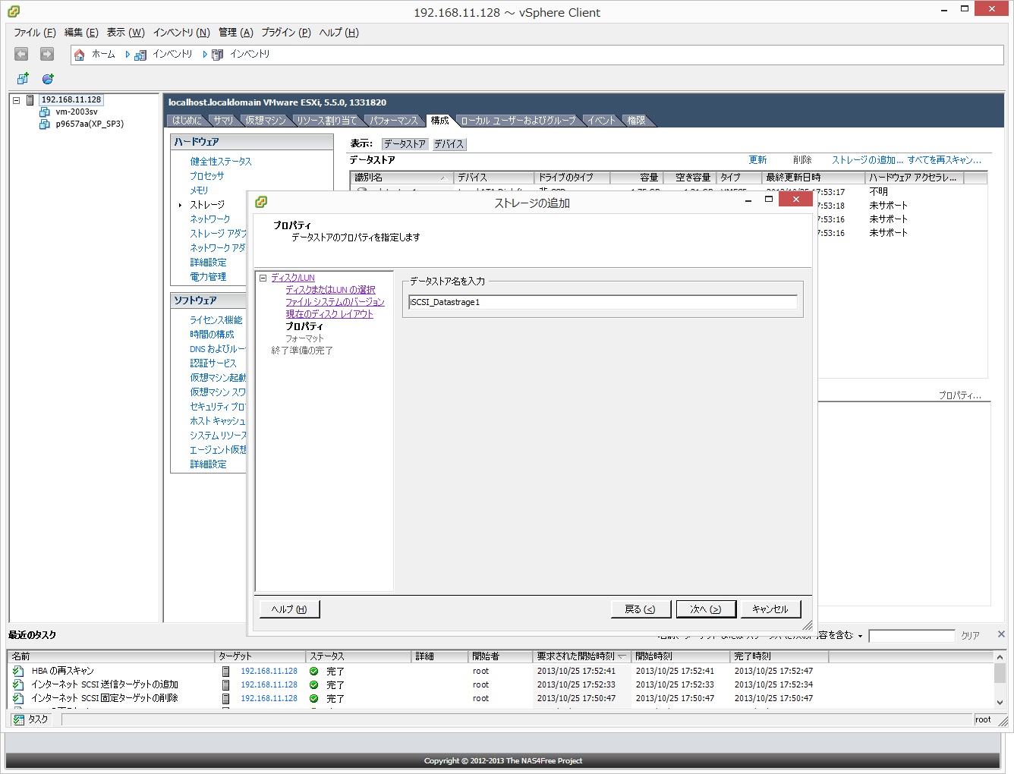Select the host server icon for 192.168.11.128
The image size is (1014, 774).
(x=30, y=100)
